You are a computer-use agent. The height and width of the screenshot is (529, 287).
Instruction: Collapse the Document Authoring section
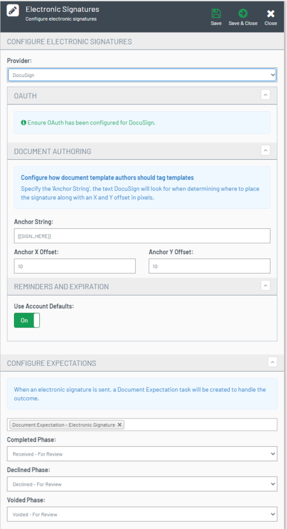tap(265, 150)
